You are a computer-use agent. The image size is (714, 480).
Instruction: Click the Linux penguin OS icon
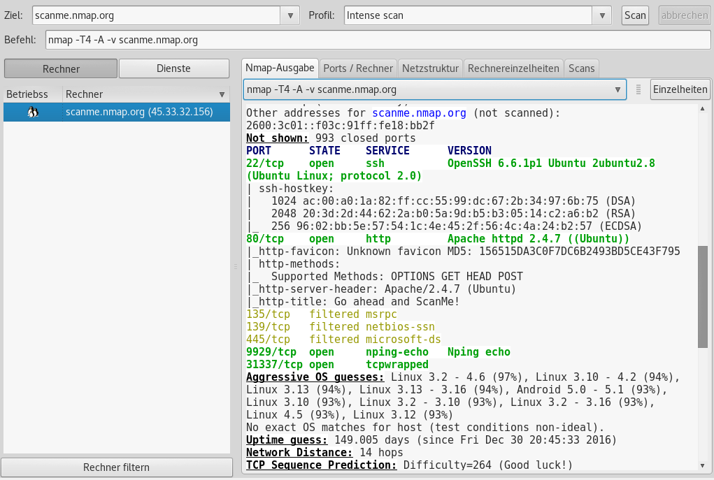pos(33,112)
